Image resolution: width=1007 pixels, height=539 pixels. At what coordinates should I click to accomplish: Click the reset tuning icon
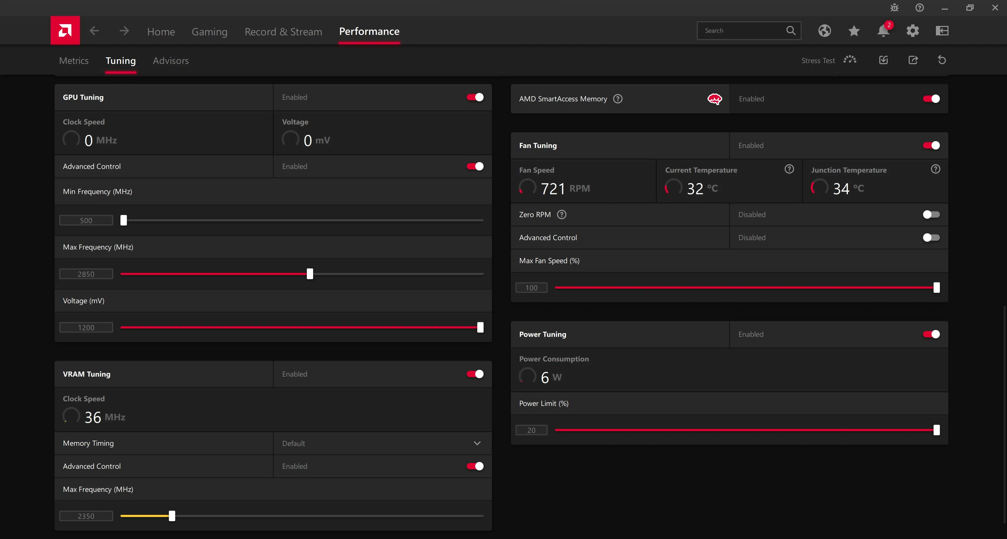(x=942, y=60)
